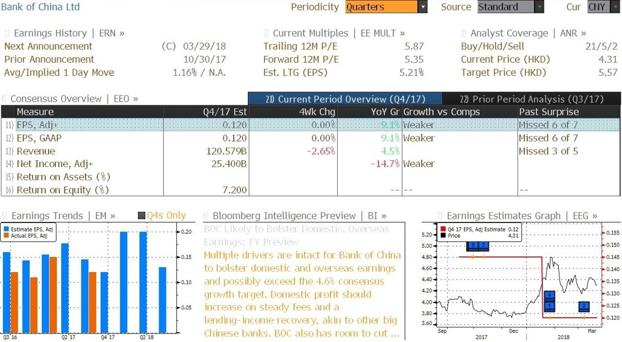Open the CNY currency dropdown

(x=603, y=7)
